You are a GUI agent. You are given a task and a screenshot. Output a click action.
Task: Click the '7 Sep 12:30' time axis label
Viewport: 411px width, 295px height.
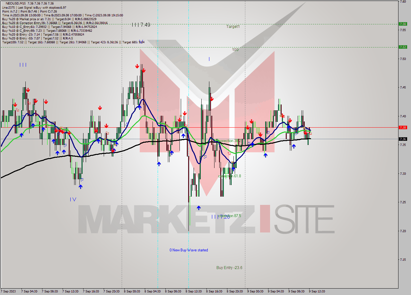70,291
